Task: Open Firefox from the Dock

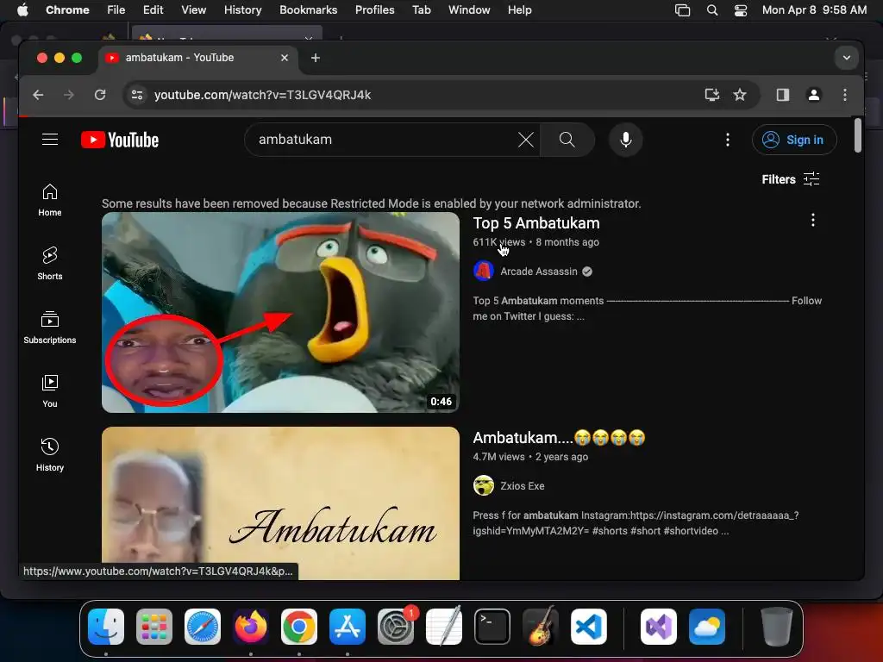Action: coord(251,627)
